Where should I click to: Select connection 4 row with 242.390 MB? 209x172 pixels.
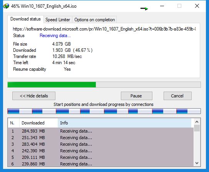(100, 151)
